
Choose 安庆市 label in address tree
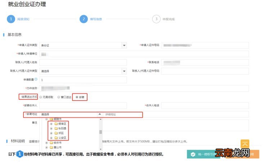point(58,143)
